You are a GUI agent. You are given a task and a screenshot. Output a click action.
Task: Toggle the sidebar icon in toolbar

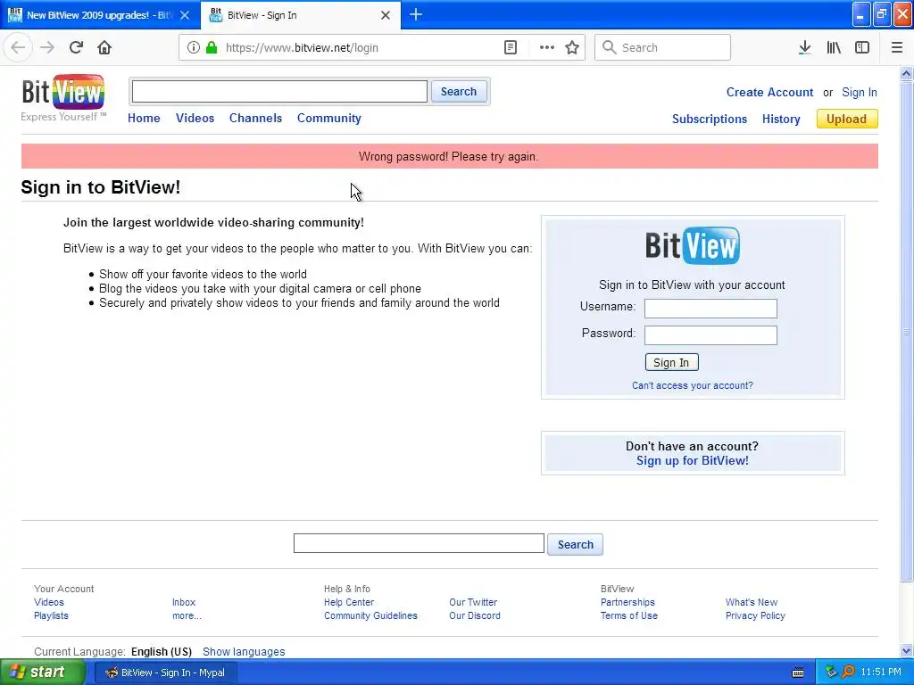coord(862,47)
